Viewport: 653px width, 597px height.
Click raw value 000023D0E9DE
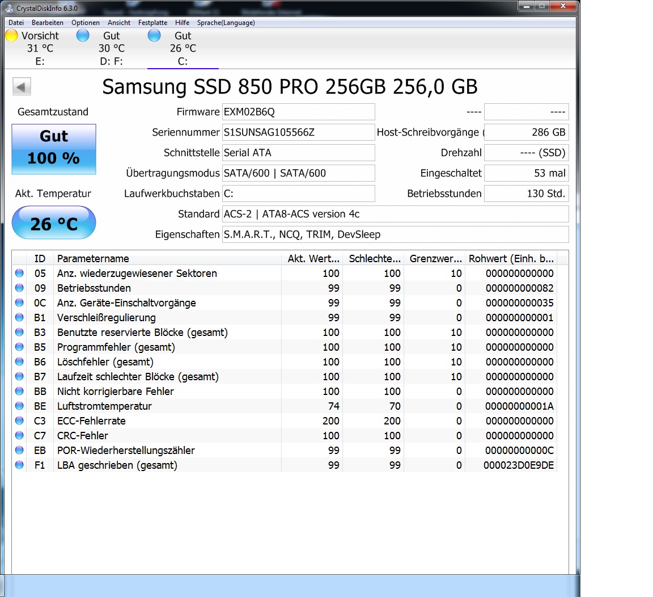(519, 465)
